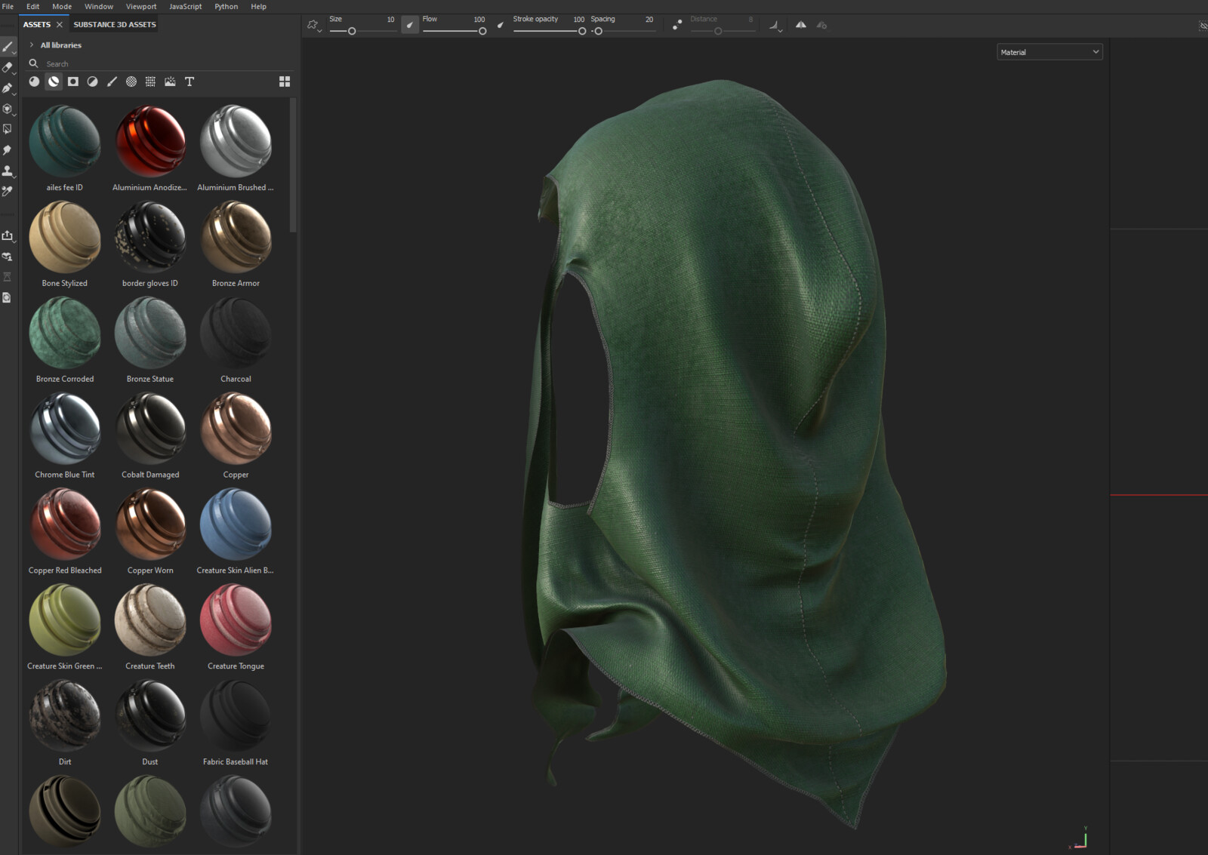Open the Help menu
The height and width of the screenshot is (855, 1208).
point(258,6)
